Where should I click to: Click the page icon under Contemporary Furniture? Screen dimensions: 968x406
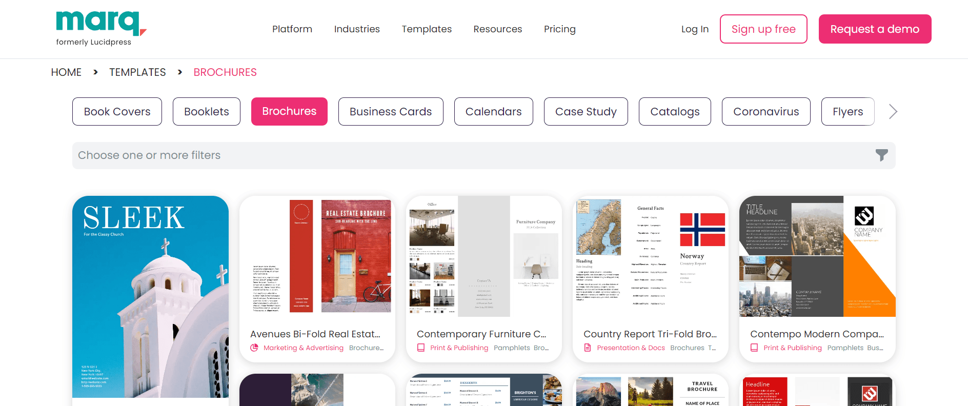[421, 348]
